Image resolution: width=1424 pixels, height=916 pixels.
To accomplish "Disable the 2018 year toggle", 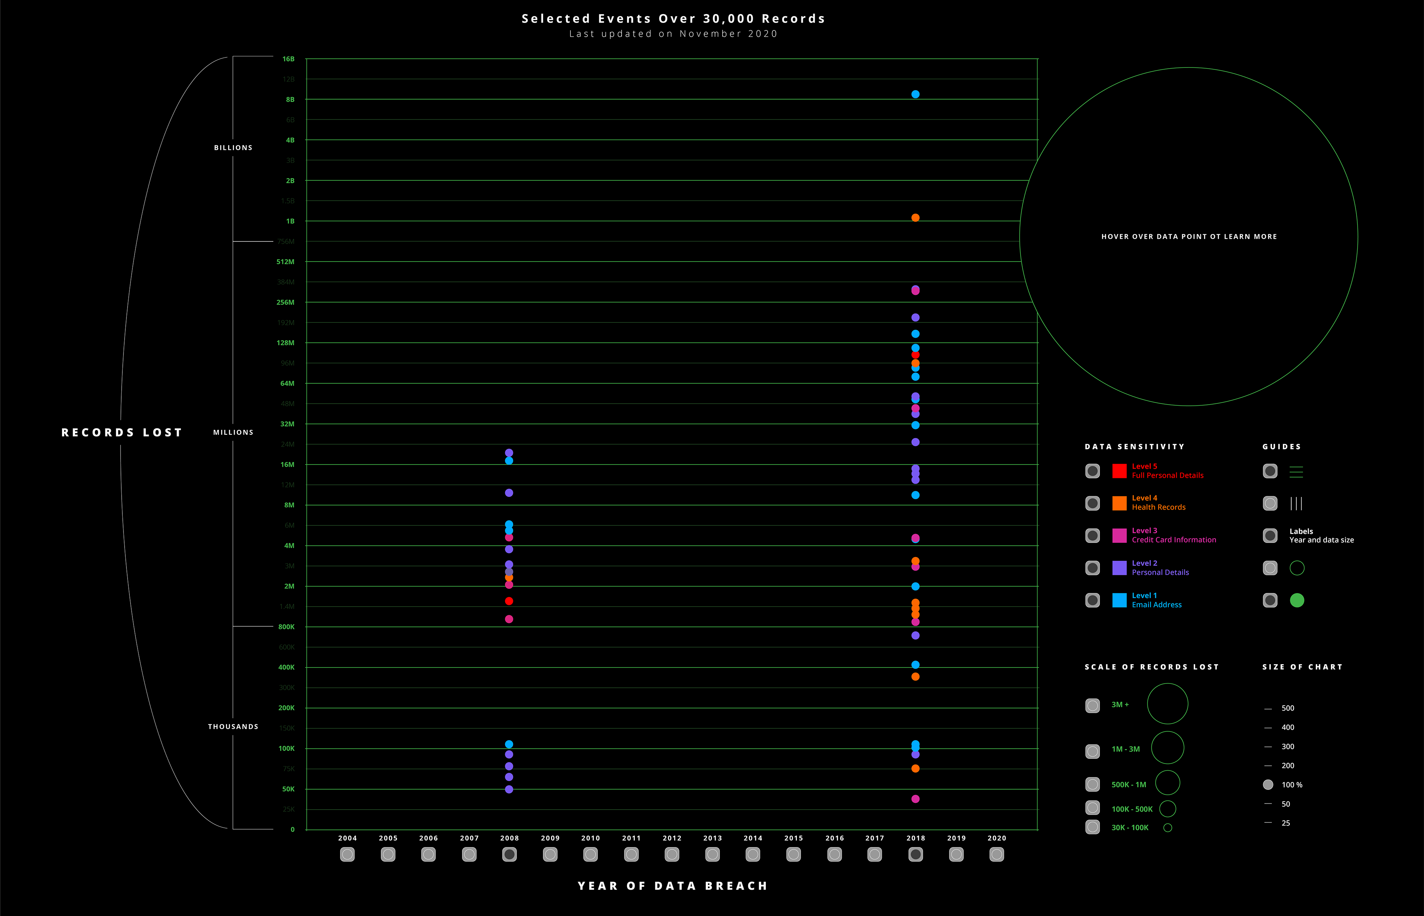I will tap(916, 854).
